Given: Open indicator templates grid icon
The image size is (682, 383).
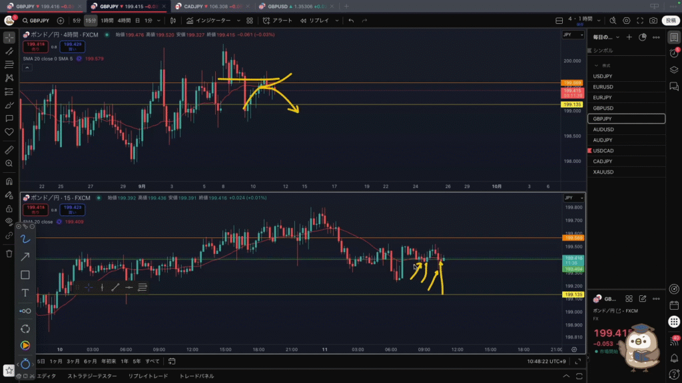Looking at the screenshot, I should tap(250, 21).
